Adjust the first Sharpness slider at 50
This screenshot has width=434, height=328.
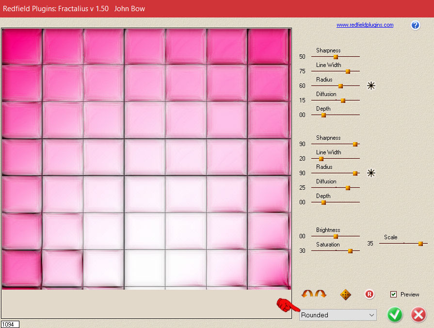(336, 57)
